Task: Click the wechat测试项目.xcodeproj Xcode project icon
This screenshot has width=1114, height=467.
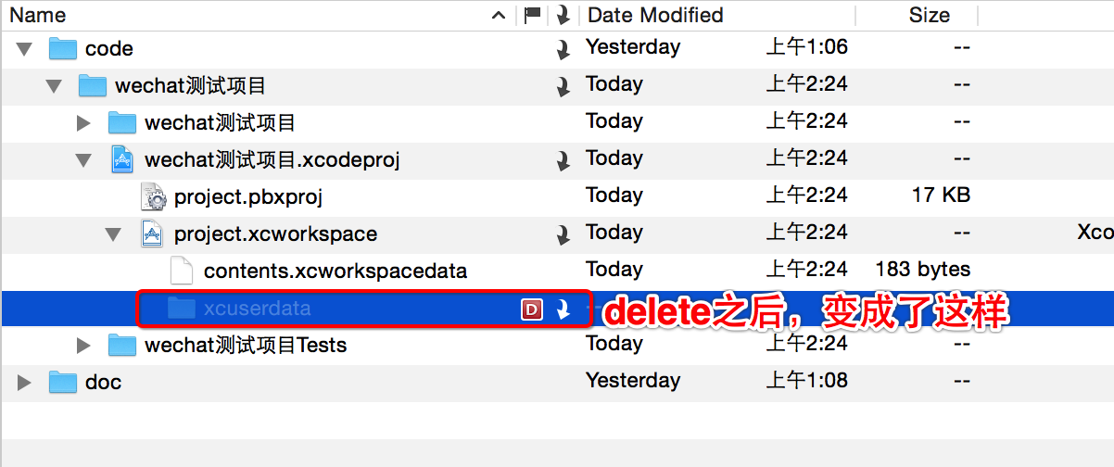Action: pos(123,159)
